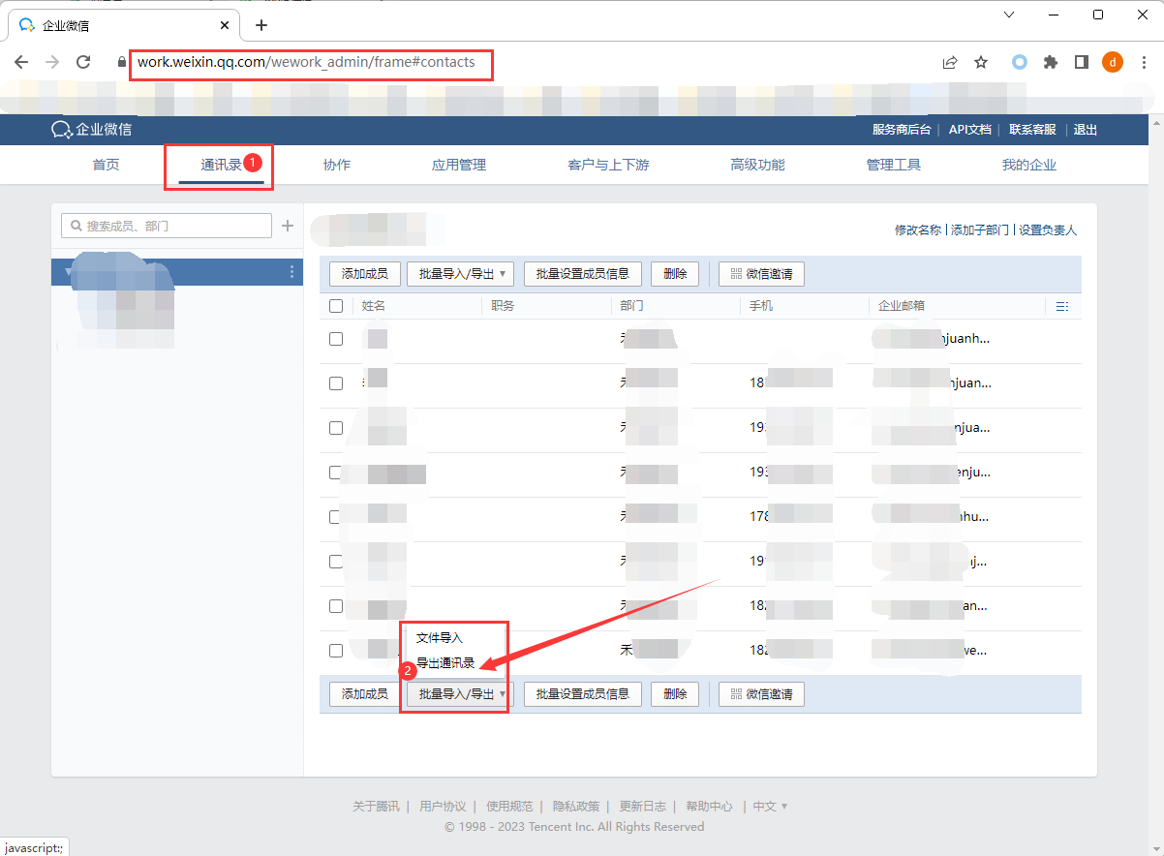Click the 添加子部门 link

[x=980, y=230]
